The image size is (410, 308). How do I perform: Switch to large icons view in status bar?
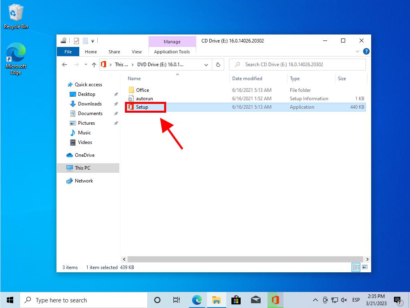(x=364, y=267)
